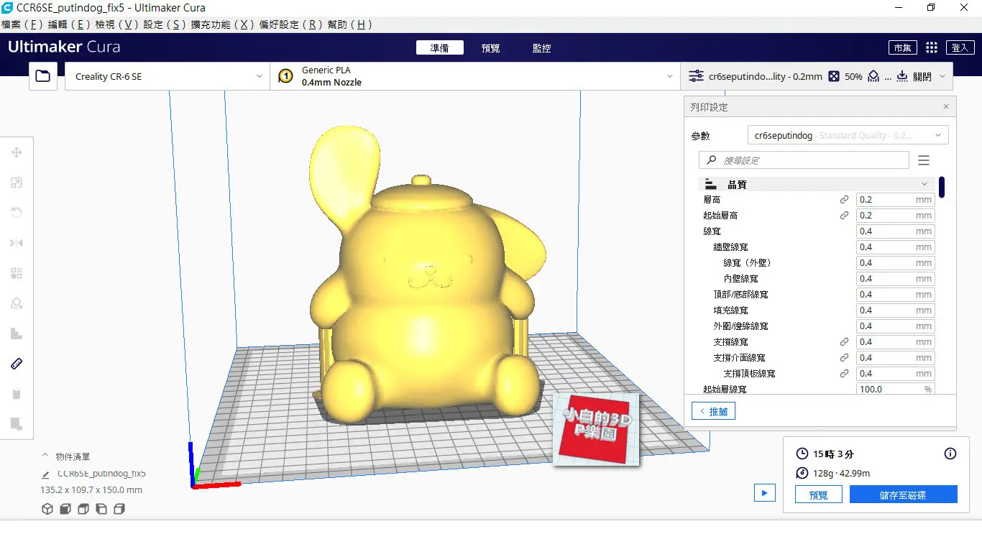Open the Per Model Settings tool

[17, 273]
